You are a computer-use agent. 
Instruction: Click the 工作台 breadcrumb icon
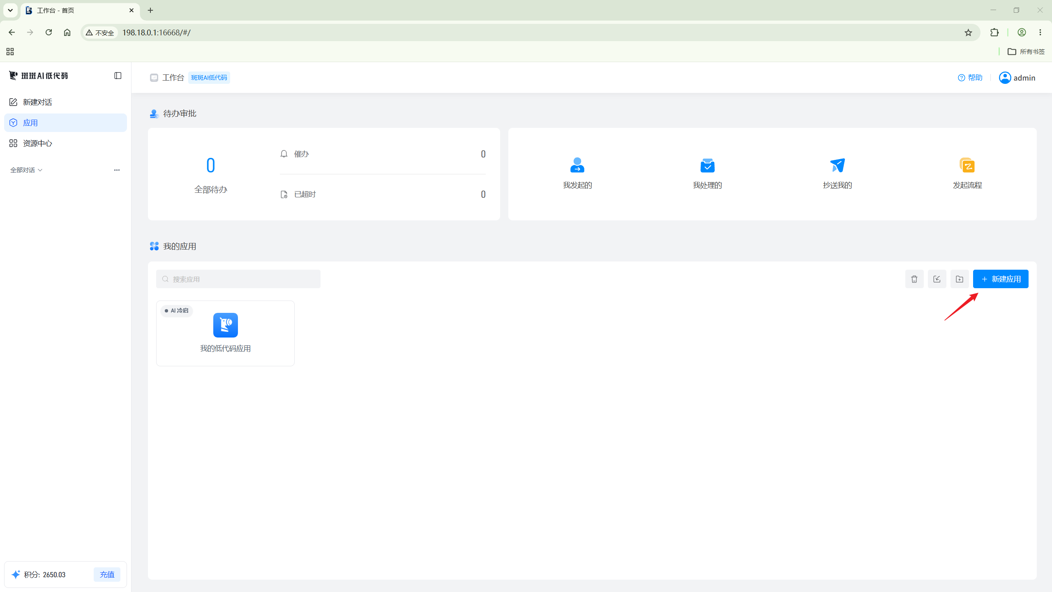[154, 78]
